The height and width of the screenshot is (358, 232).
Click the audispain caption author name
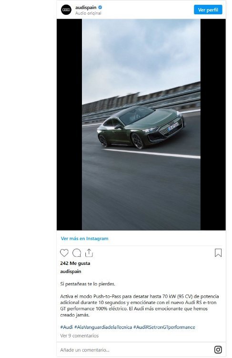pyautogui.click(x=71, y=272)
